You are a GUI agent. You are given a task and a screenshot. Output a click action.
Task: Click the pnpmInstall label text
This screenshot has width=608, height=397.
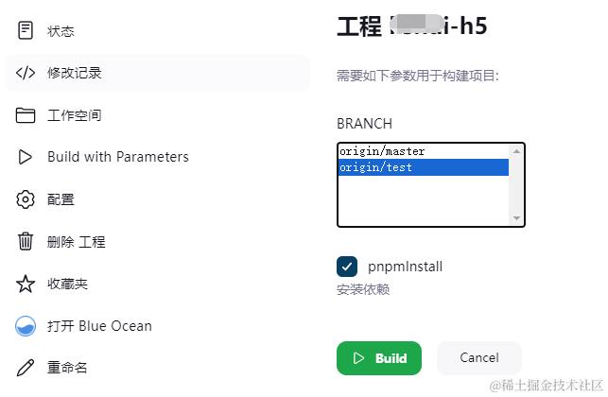coord(405,267)
